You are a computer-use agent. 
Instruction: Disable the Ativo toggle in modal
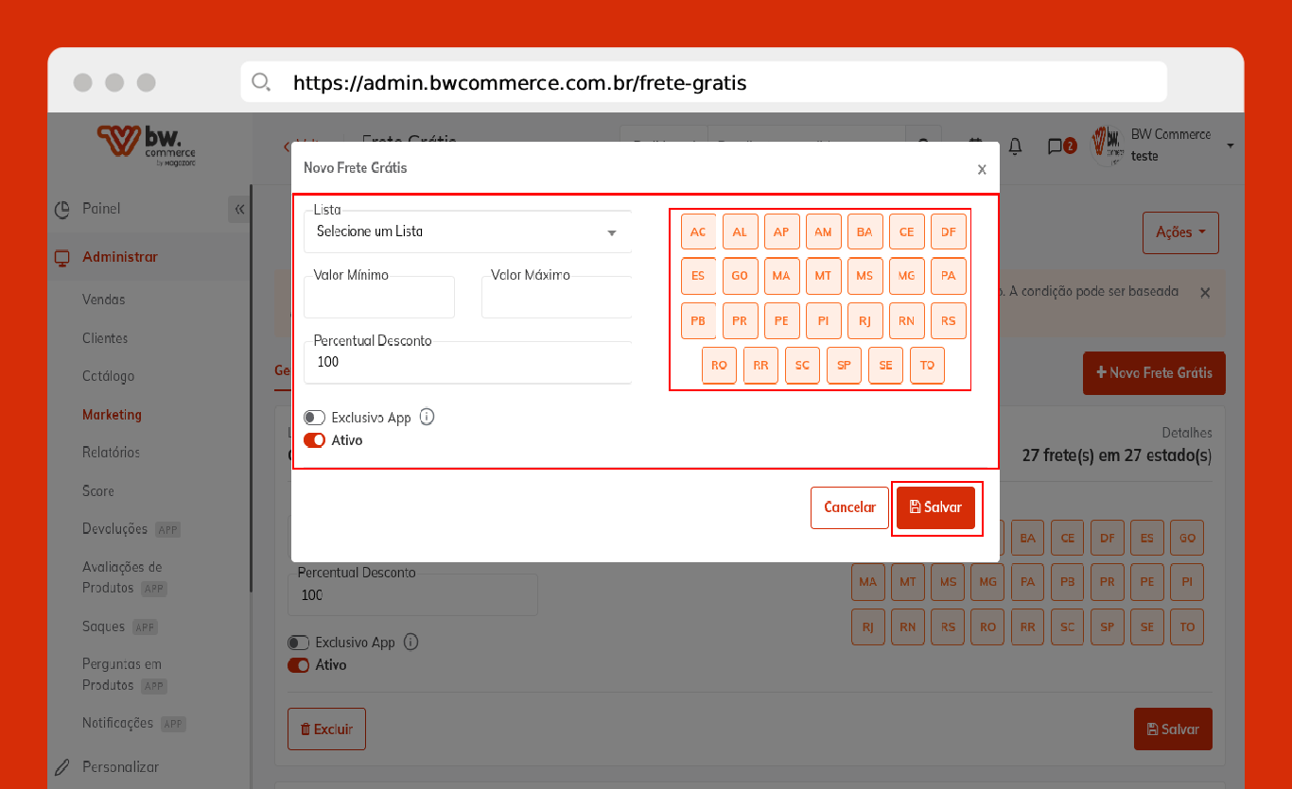pyautogui.click(x=315, y=440)
